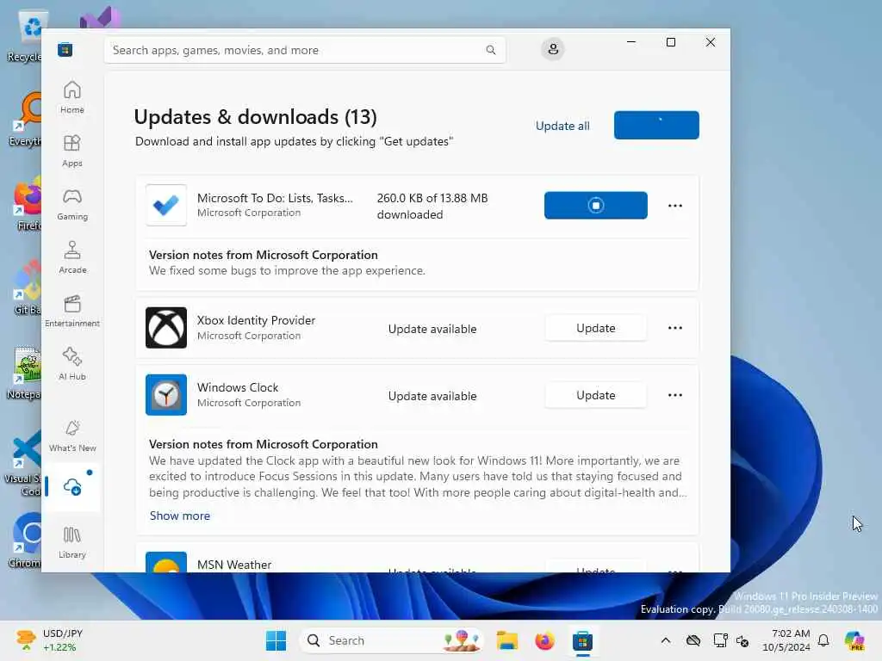Open the user account profile icon
Viewport: 882px width, 661px height.
tap(553, 49)
